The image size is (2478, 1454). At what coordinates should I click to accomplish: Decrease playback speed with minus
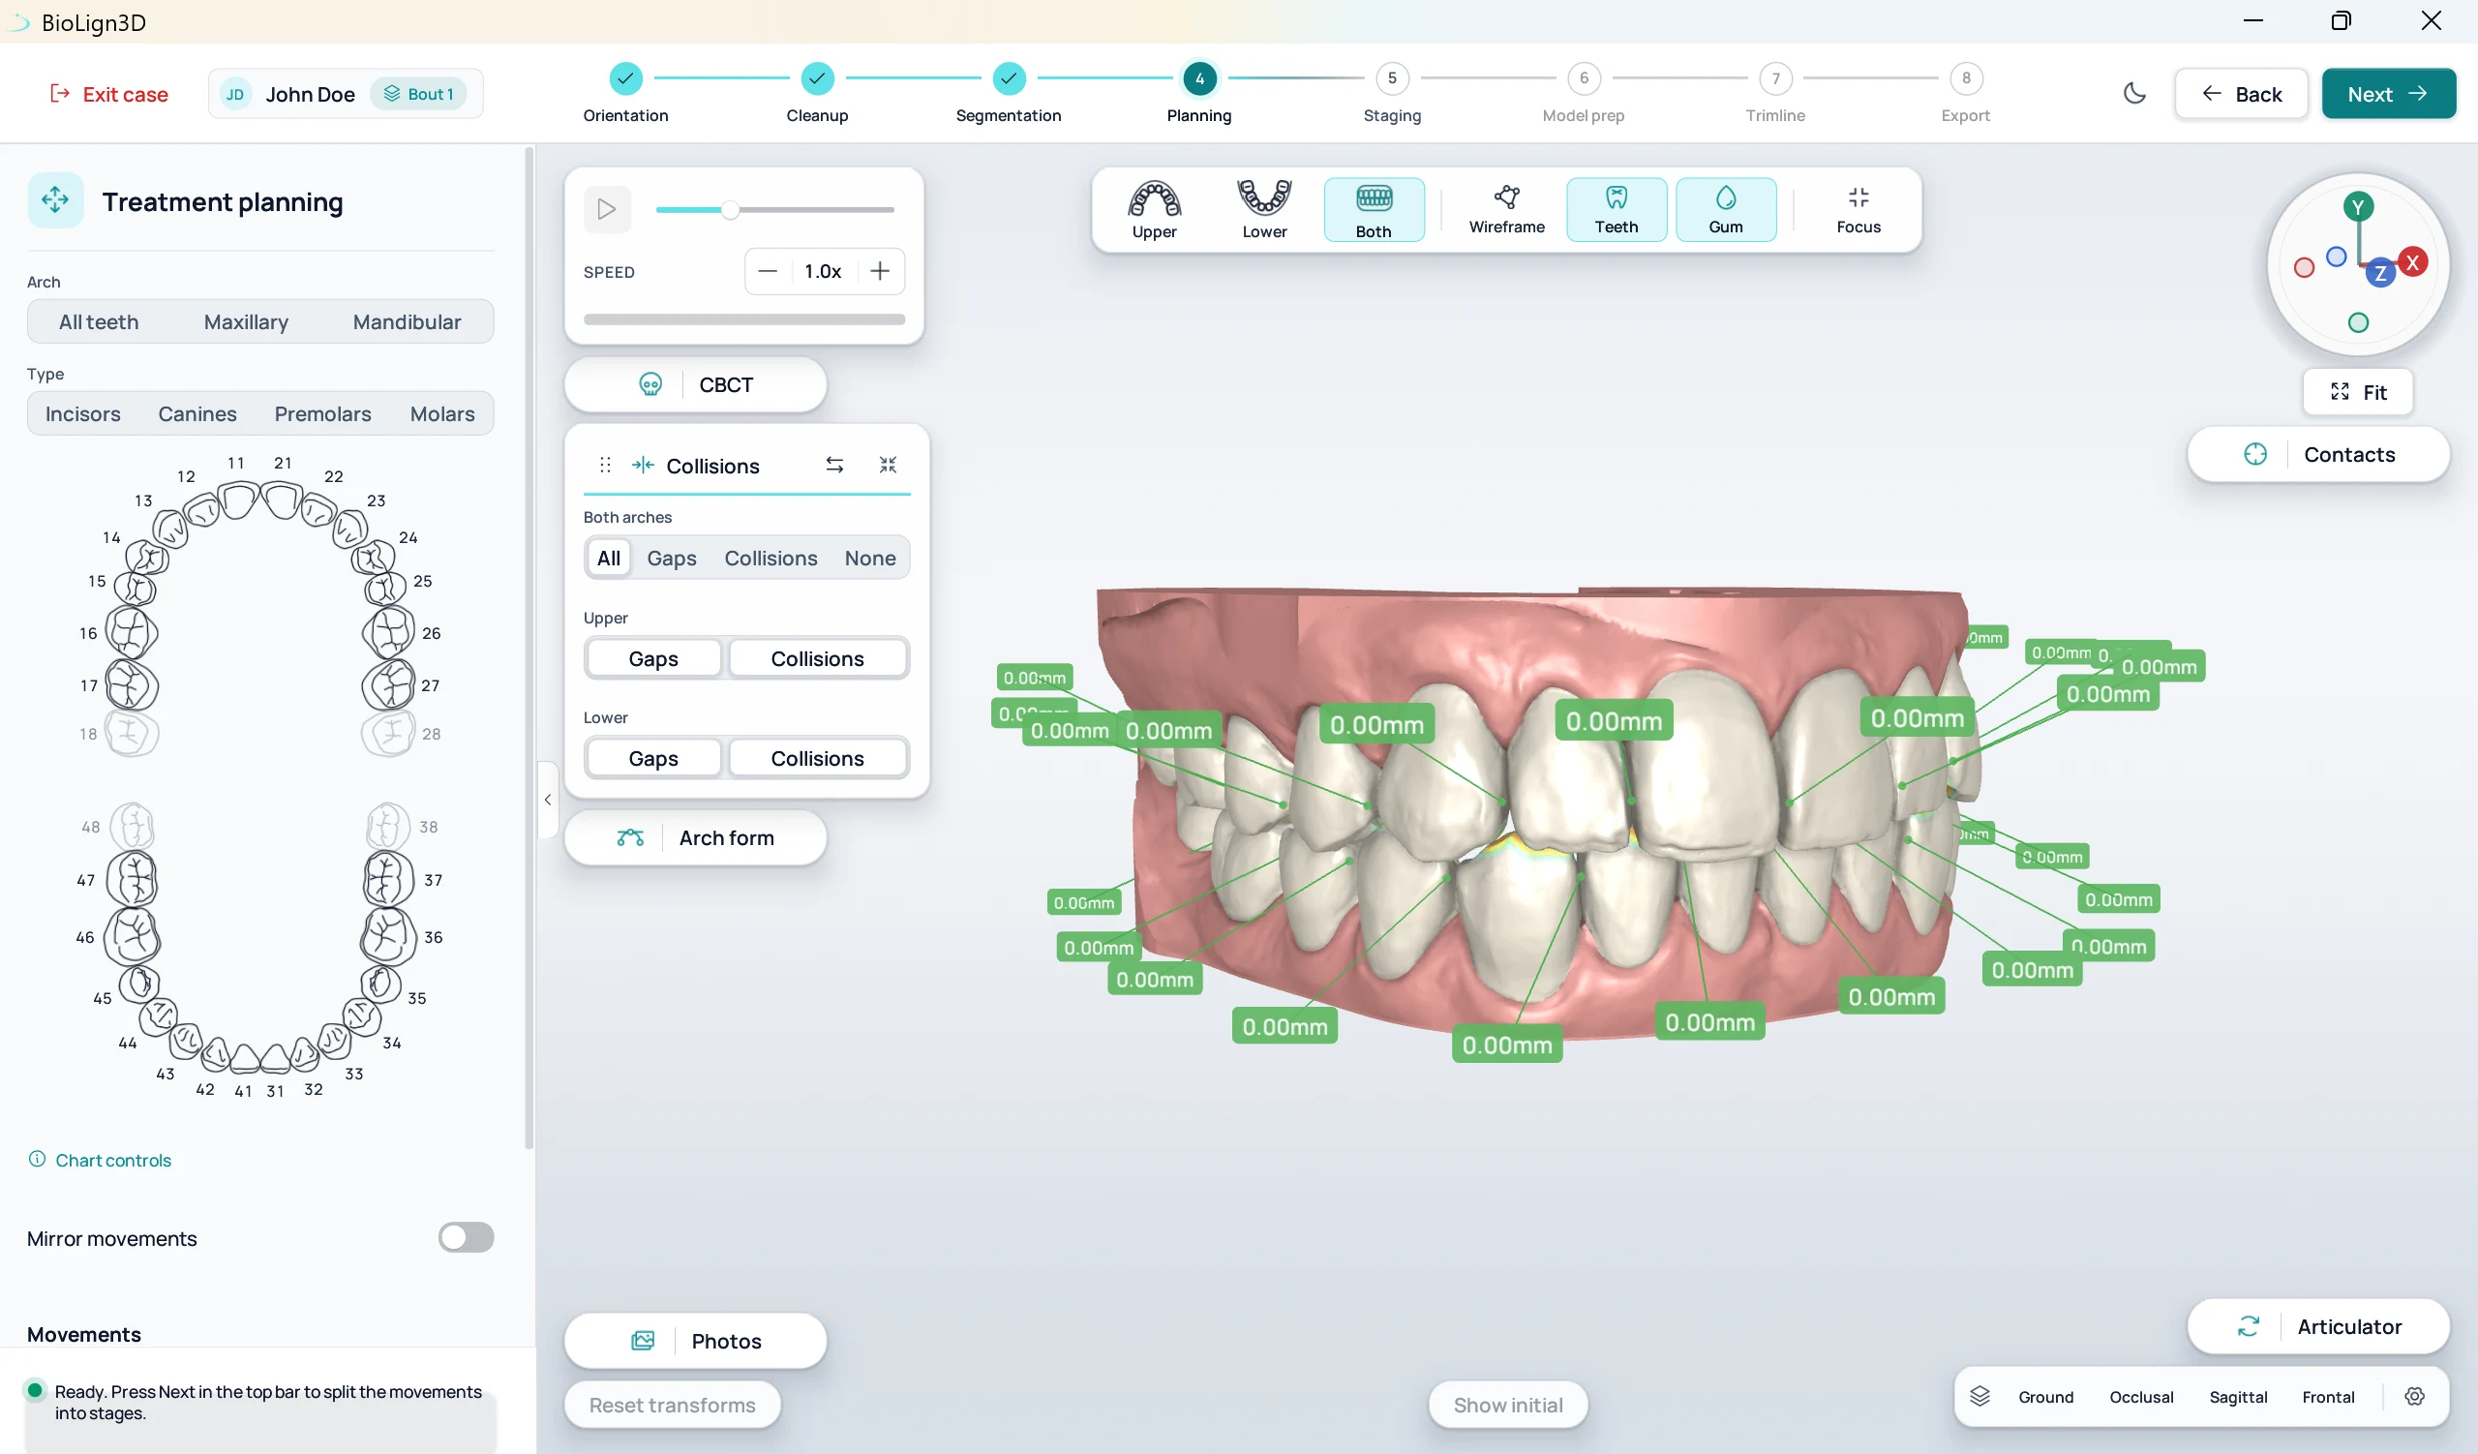pyautogui.click(x=768, y=271)
